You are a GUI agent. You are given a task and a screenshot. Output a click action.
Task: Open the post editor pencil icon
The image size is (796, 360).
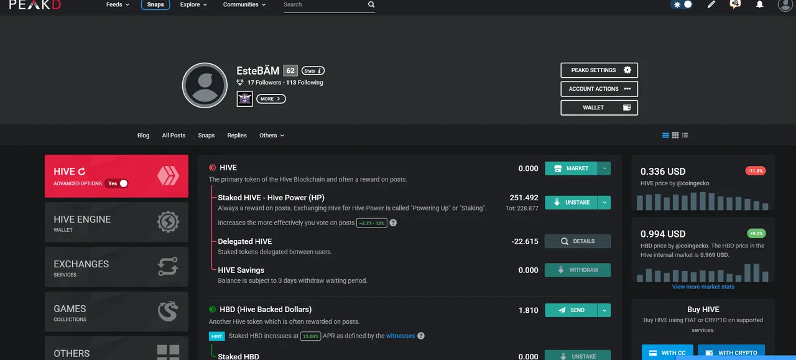coord(711,4)
